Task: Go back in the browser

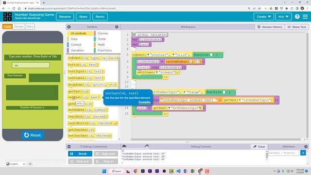Action: [x=3, y=9]
